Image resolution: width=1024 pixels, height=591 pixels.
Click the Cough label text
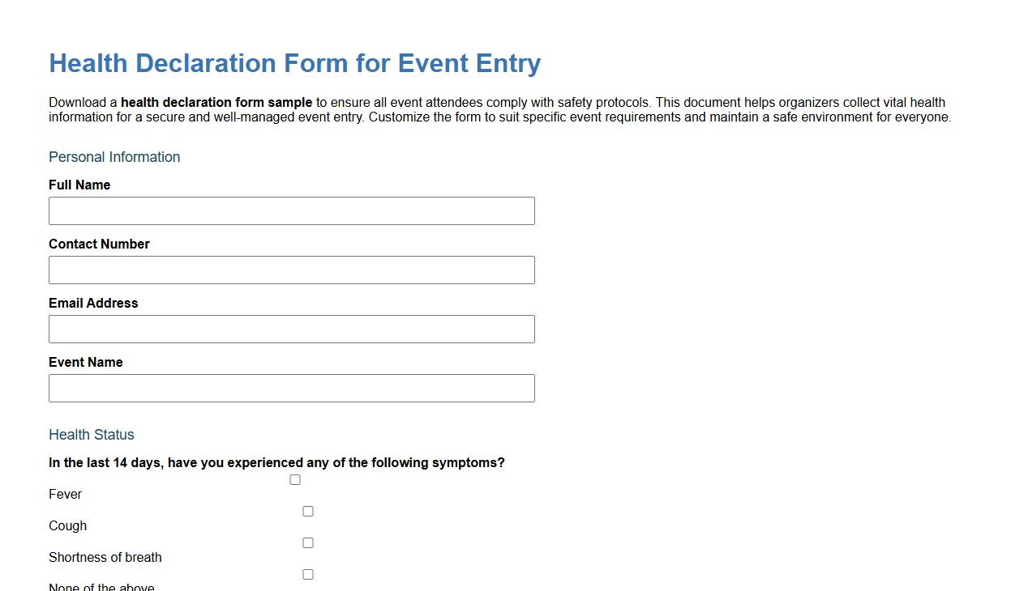(67, 525)
